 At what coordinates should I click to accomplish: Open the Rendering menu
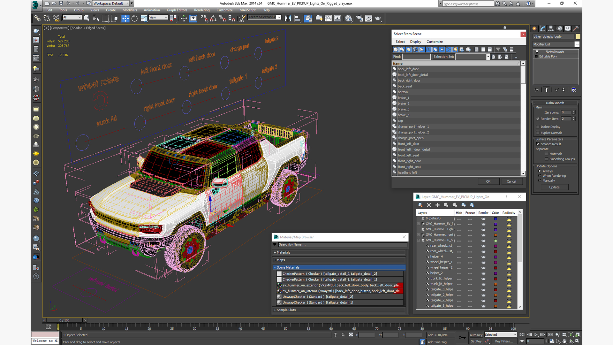(202, 10)
